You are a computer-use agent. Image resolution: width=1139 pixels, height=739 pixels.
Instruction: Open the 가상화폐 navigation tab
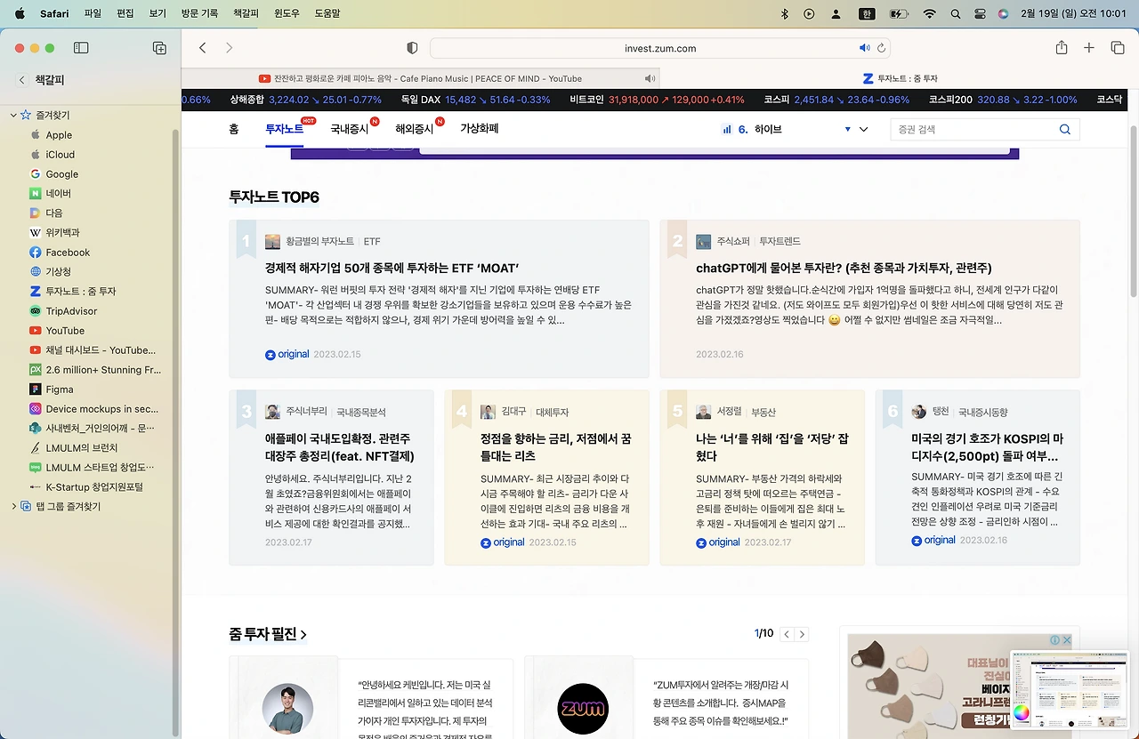[480, 129]
